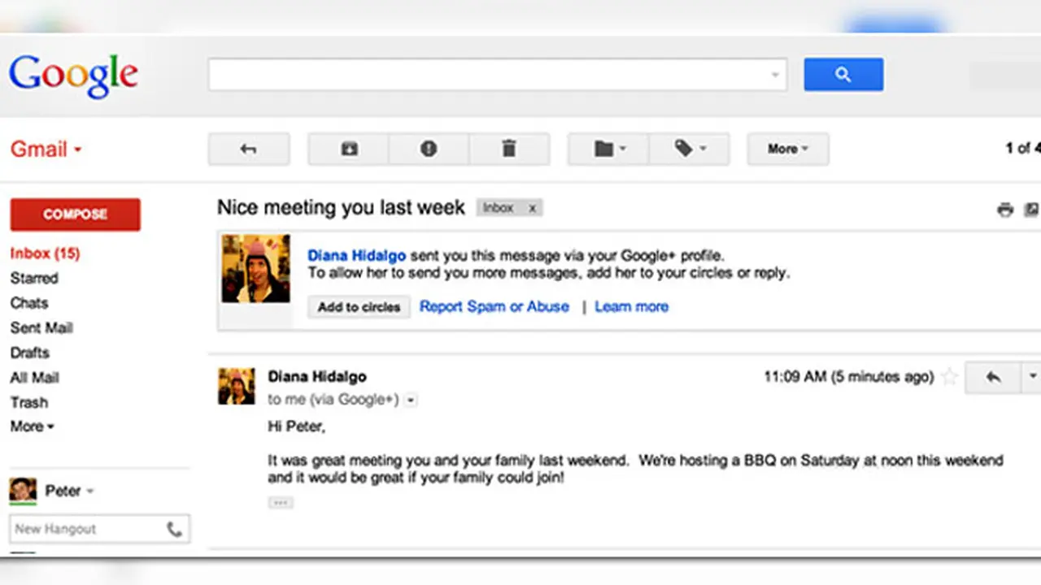1041x585 pixels.
Task: Click the '11:09 AM (5 minutes ago)' timestamp
Action: tap(848, 377)
